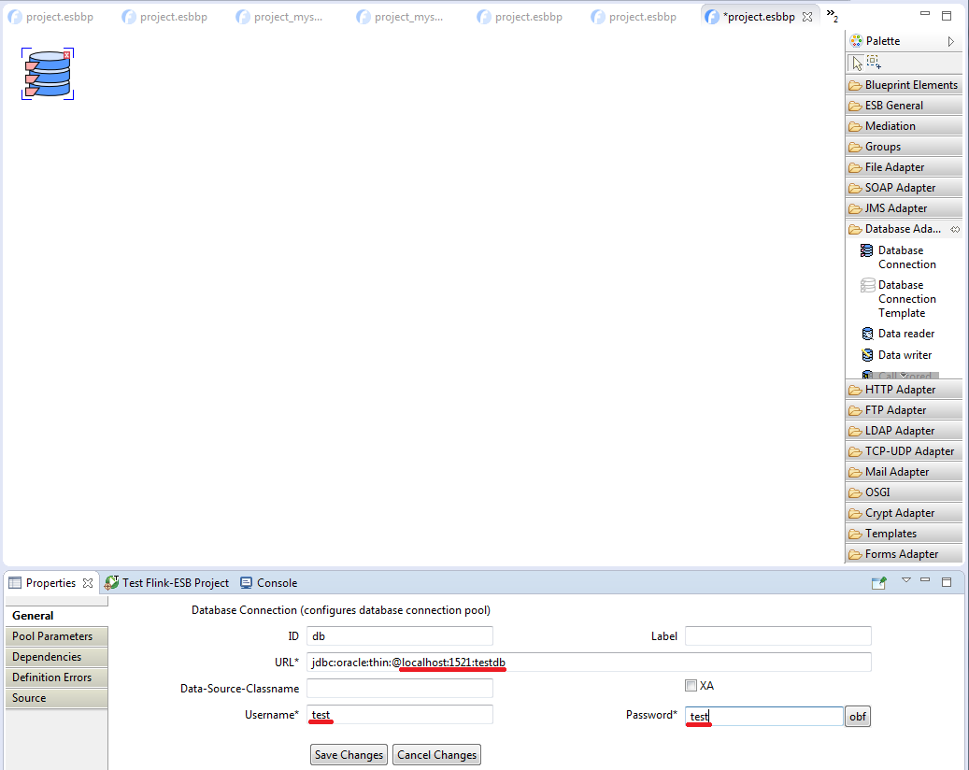Click the obf password obfuscate button
The width and height of the screenshot is (969, 770).
click(857, 717)
